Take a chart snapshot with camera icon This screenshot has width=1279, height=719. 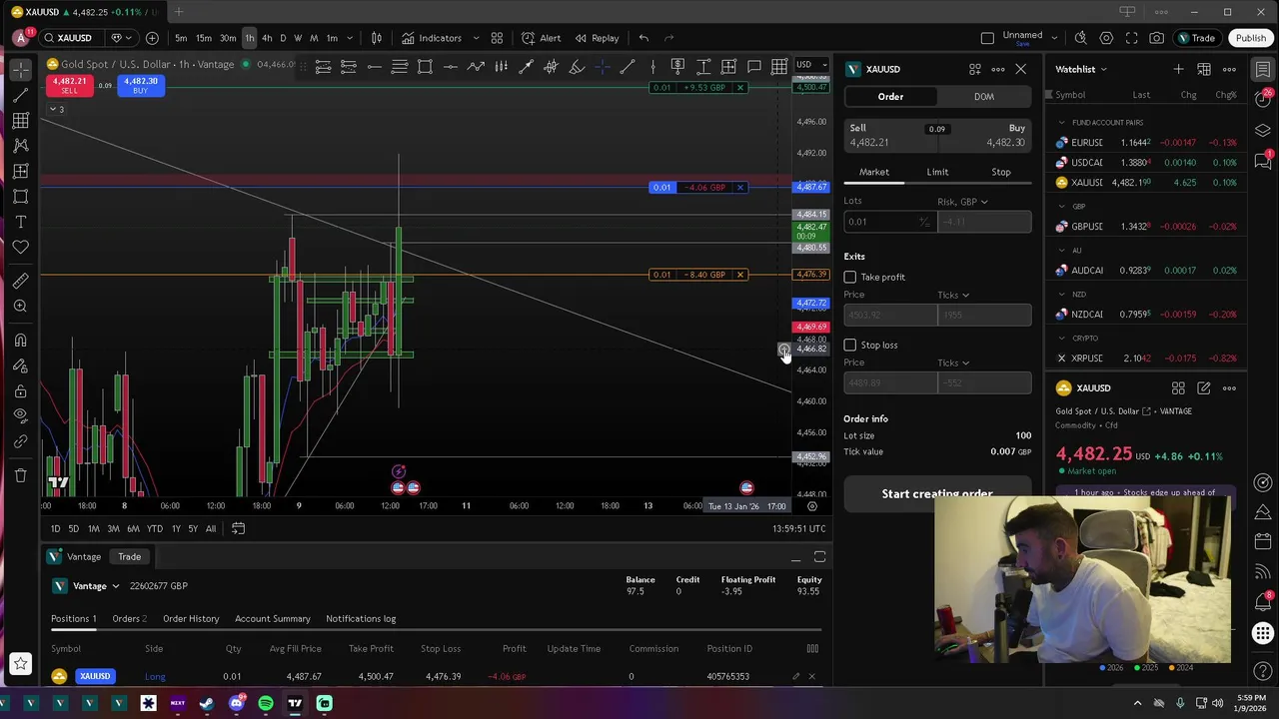[1156, 38]
